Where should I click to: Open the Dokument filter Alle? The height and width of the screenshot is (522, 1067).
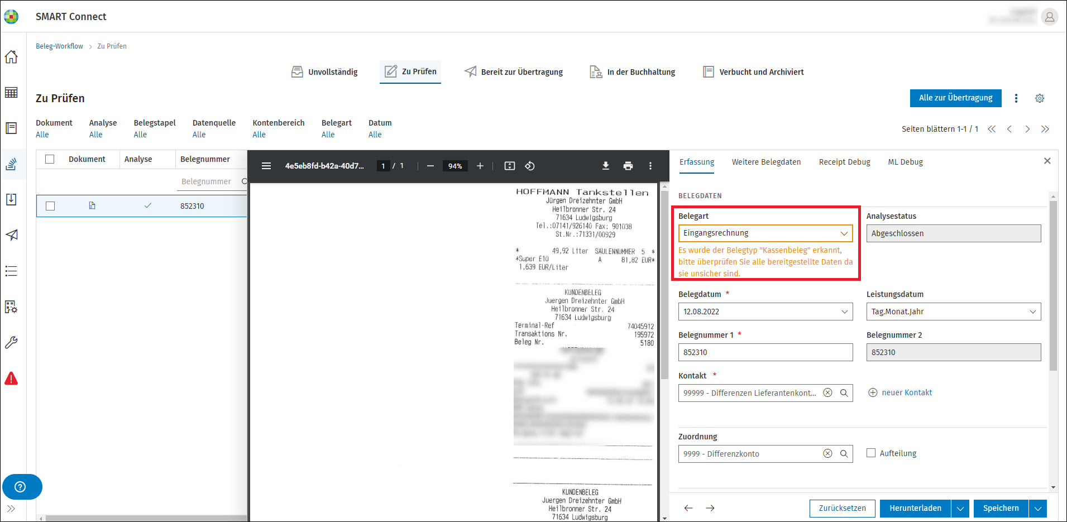[x=42, y=135]
